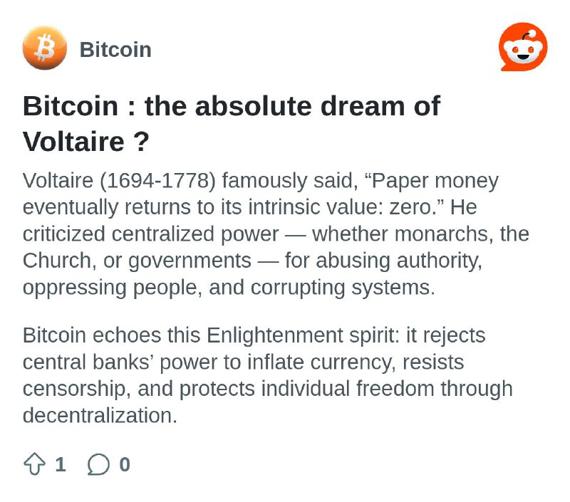The width and height of the screenshot is (570, 502).
Task: Click the phrase 'intrinsic value: zero.'
Action: point(345,207)
